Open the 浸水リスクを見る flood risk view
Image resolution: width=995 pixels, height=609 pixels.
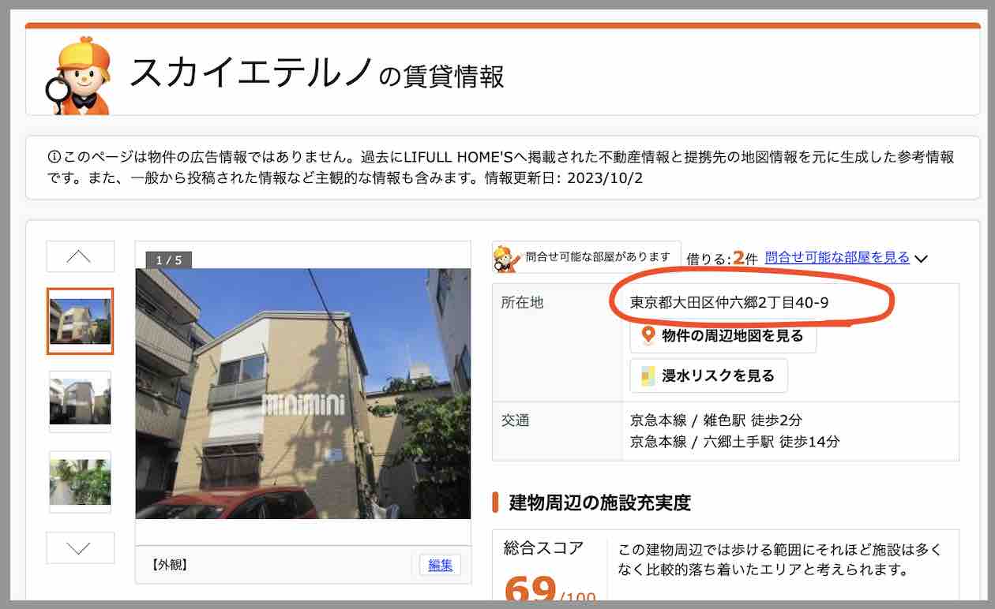coord(707,375)
